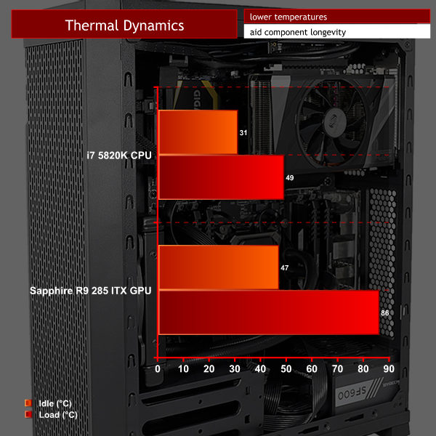This screenshot has width=436, height=436.
Task: Click the value label 49
Action: 290,178
